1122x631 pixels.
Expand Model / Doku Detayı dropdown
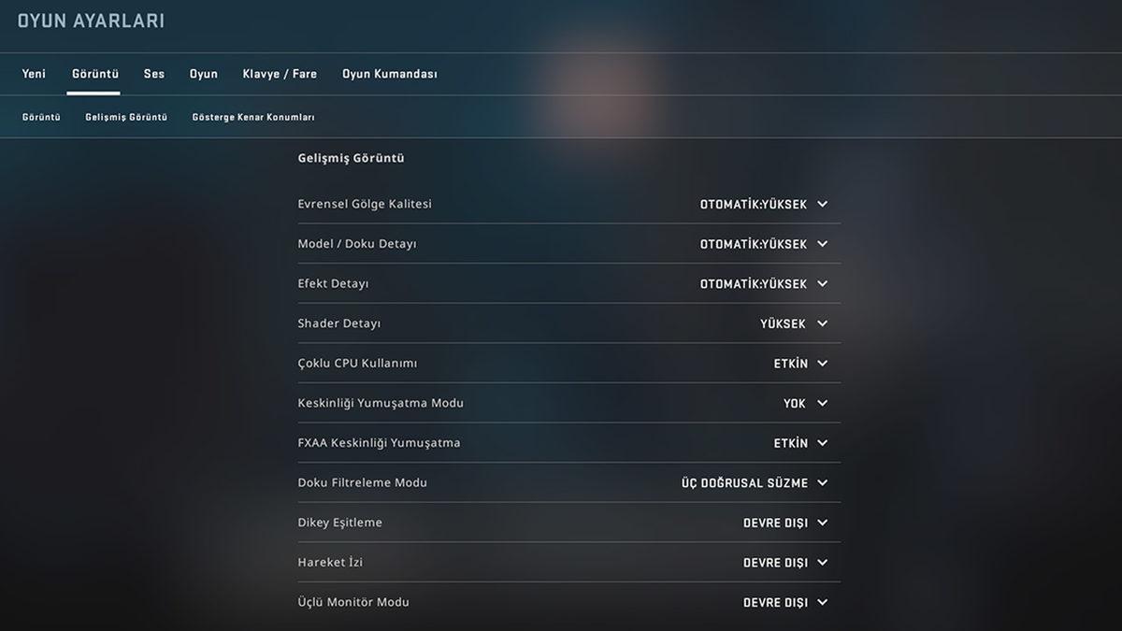pos(763,244)
